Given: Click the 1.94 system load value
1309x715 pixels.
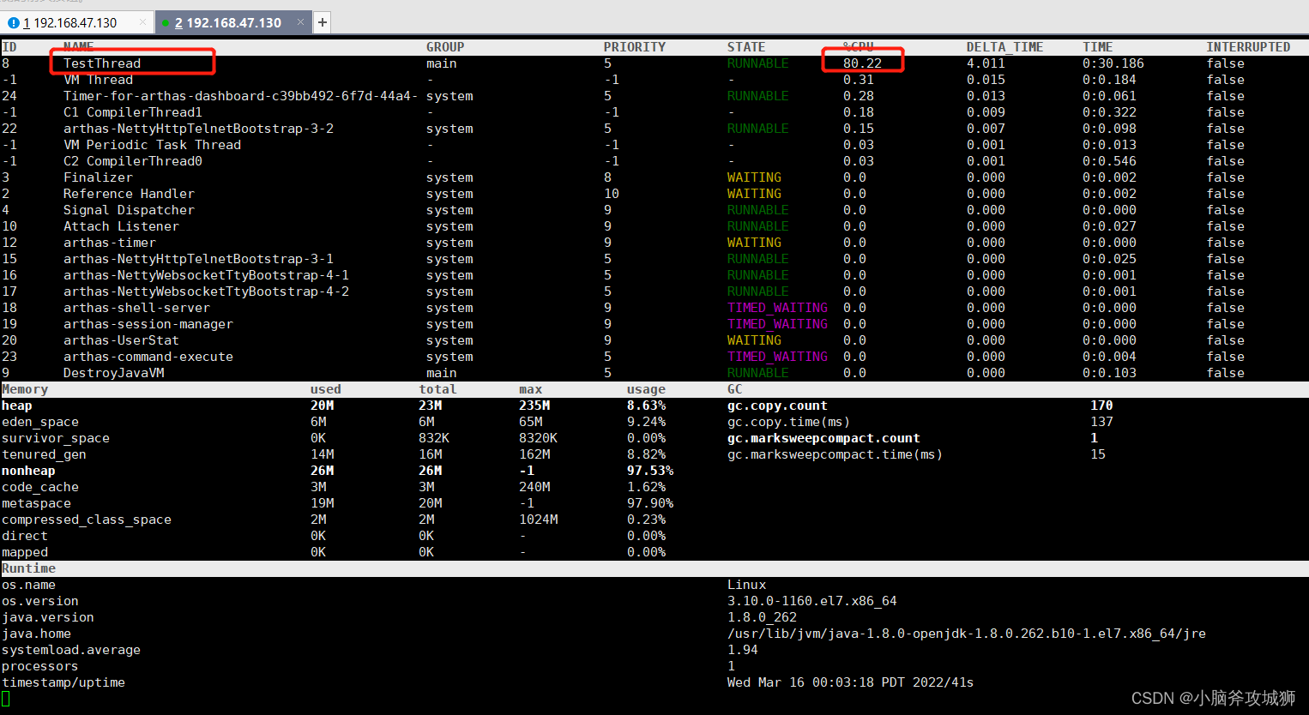Looking at the screenshot, I should 742,650.
